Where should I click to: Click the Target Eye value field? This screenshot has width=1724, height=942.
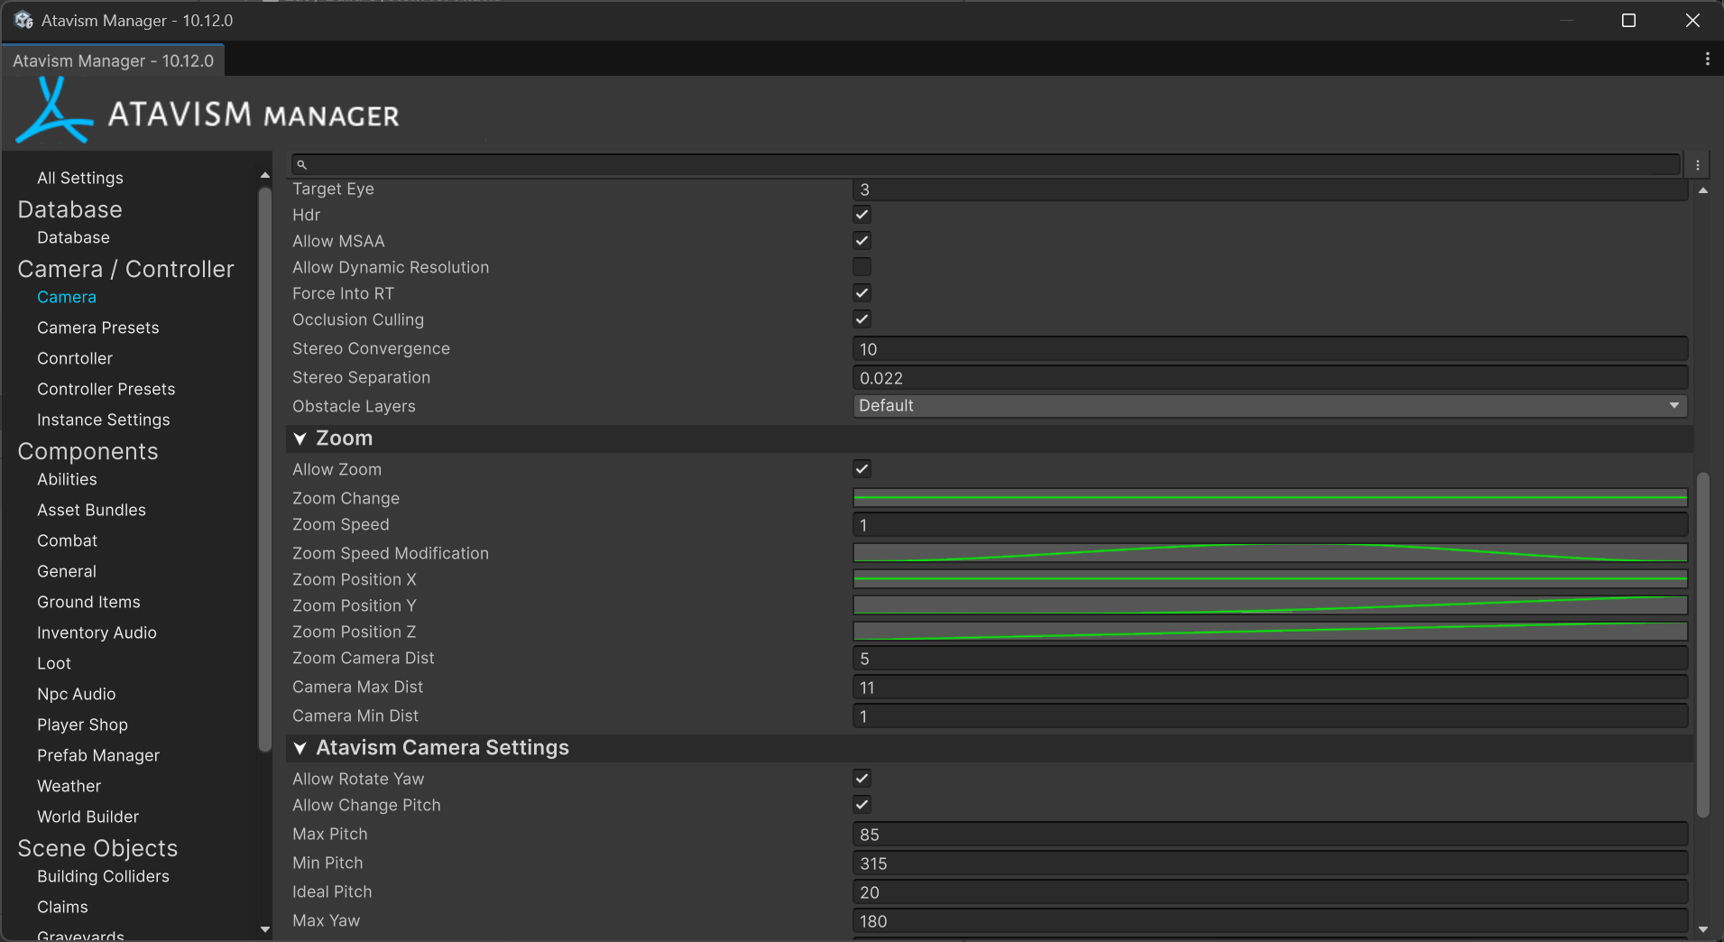(1270, 189)
